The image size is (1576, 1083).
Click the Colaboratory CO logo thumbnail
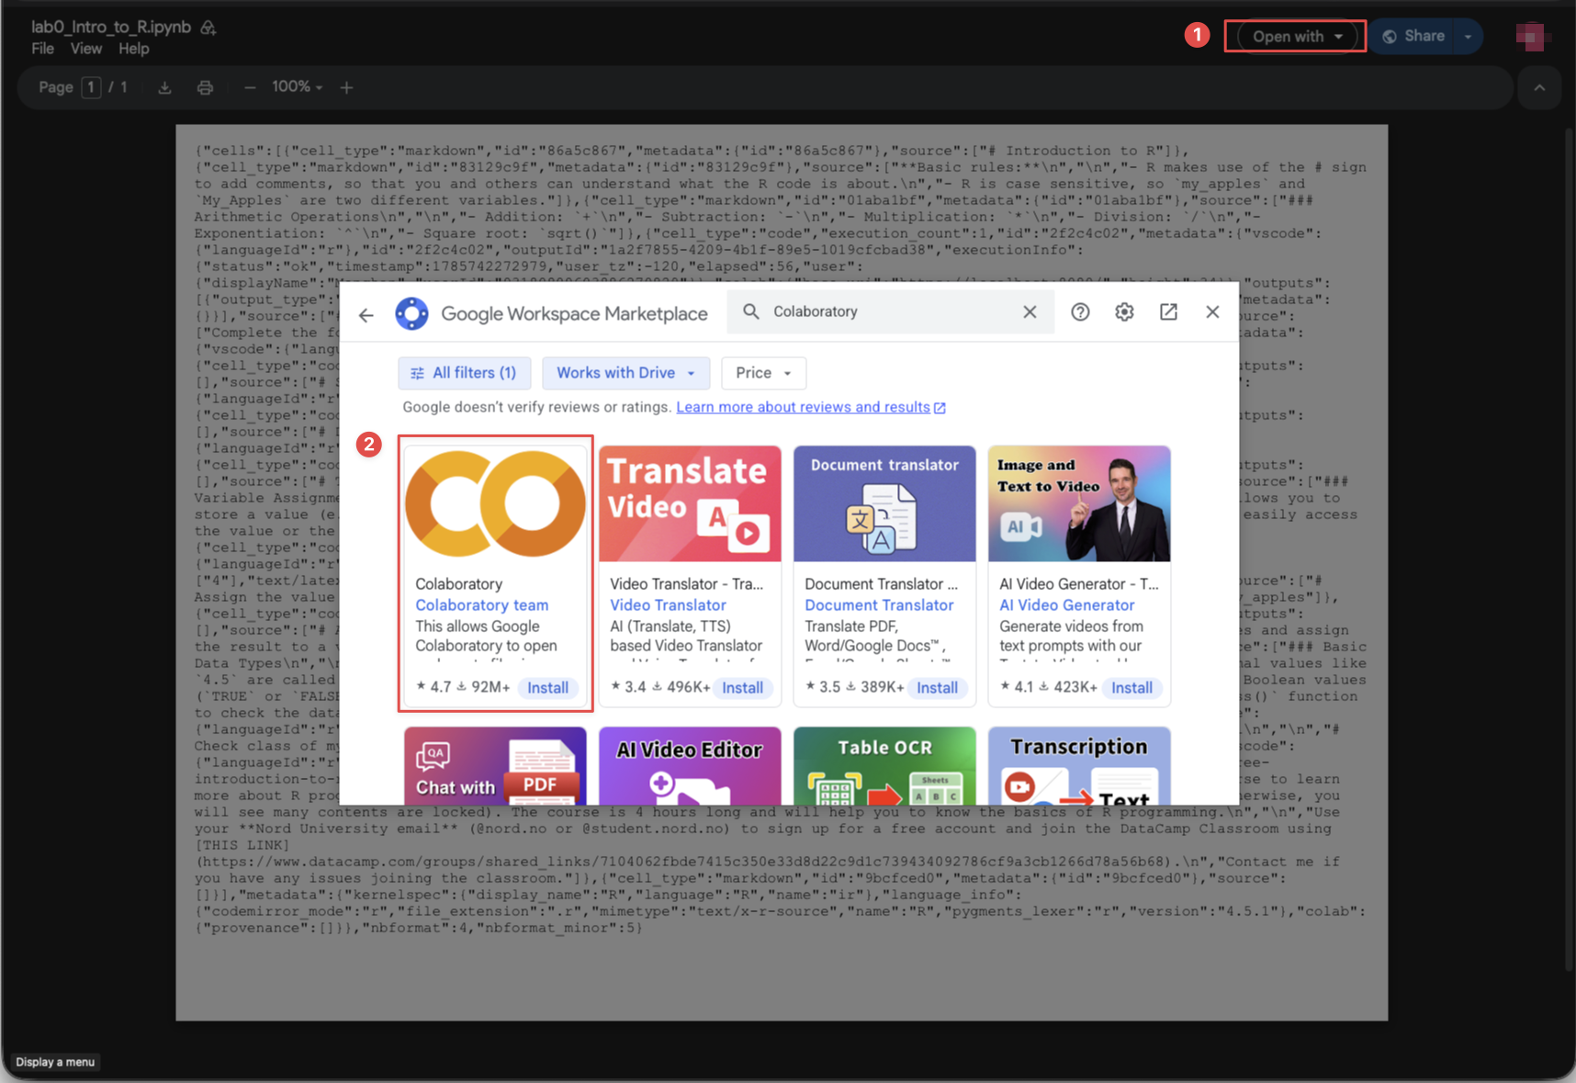[x=495, y=503]
